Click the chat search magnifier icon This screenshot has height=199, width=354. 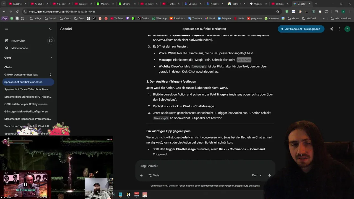[x=50, y=29]
